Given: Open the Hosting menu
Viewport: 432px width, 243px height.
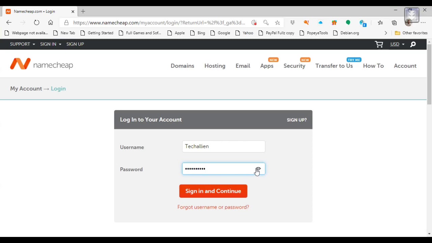Looking at the screenshot, I should pos(215,66).
